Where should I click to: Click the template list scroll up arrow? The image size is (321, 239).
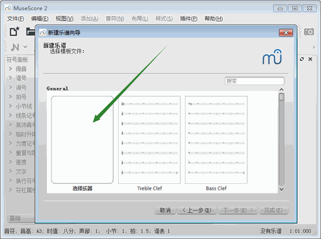[282, 90]
